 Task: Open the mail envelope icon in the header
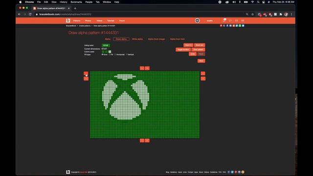tap(236, 21)
